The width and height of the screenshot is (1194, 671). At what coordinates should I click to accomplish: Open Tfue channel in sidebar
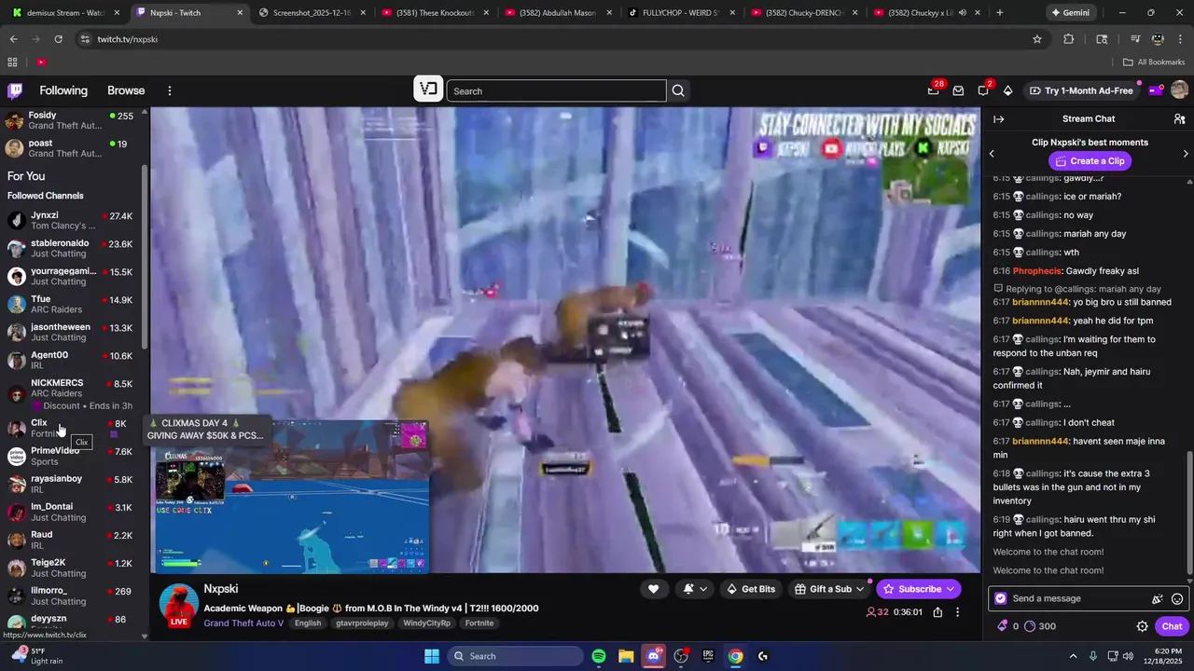(x=73, y=304)
